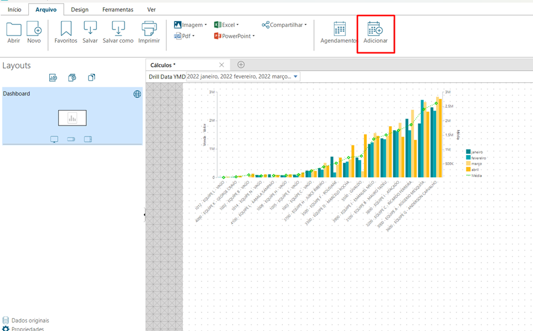The image size is (533, 331).
Task: Click fevereiro legend color swatch
Action: pyautogui.click(x=468, y=157)
